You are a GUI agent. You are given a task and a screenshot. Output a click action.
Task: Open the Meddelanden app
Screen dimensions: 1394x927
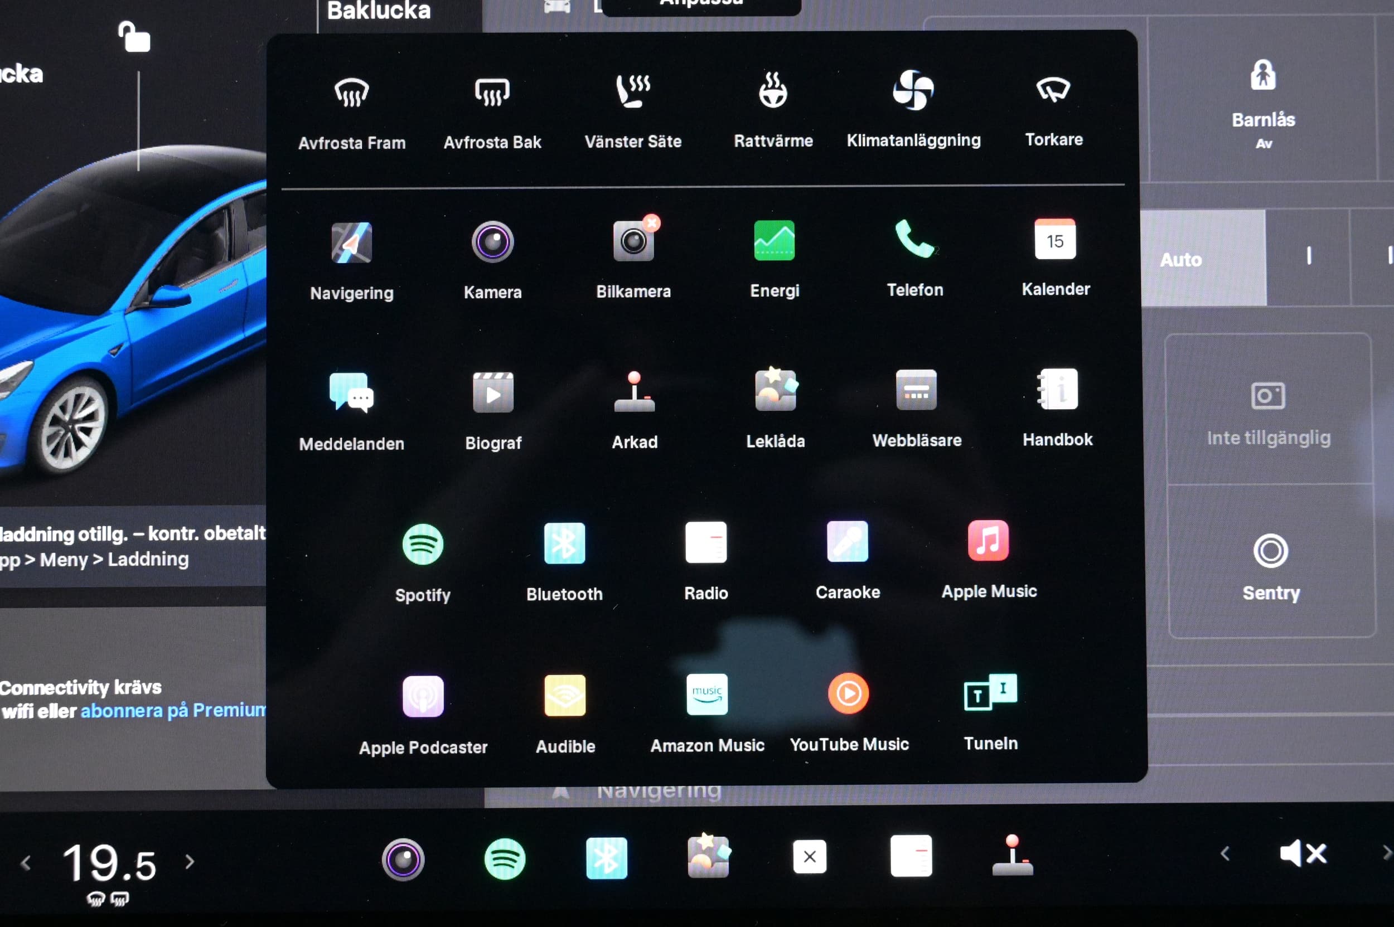(352, 411)
